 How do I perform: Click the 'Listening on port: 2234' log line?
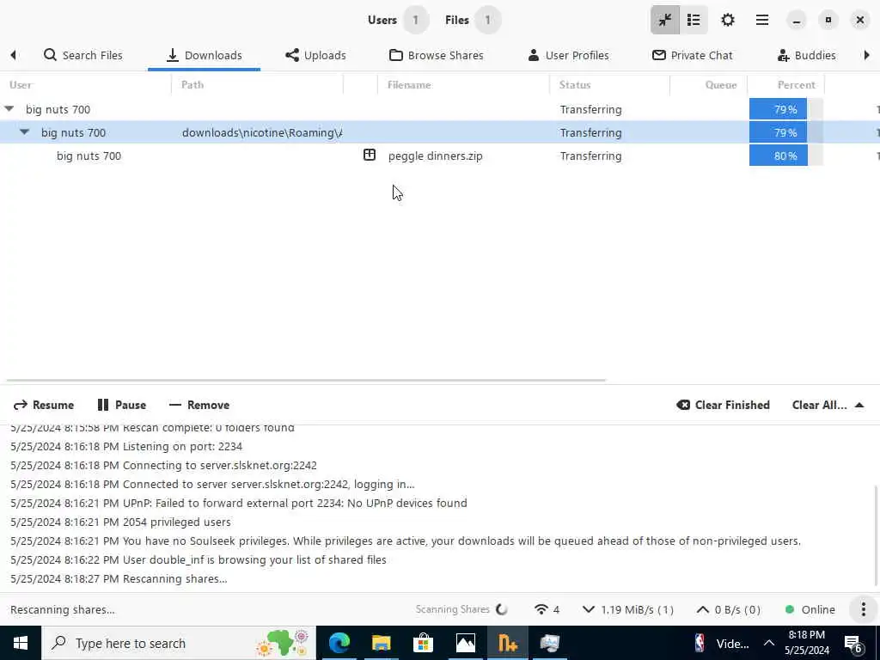[x=126, y=447]
